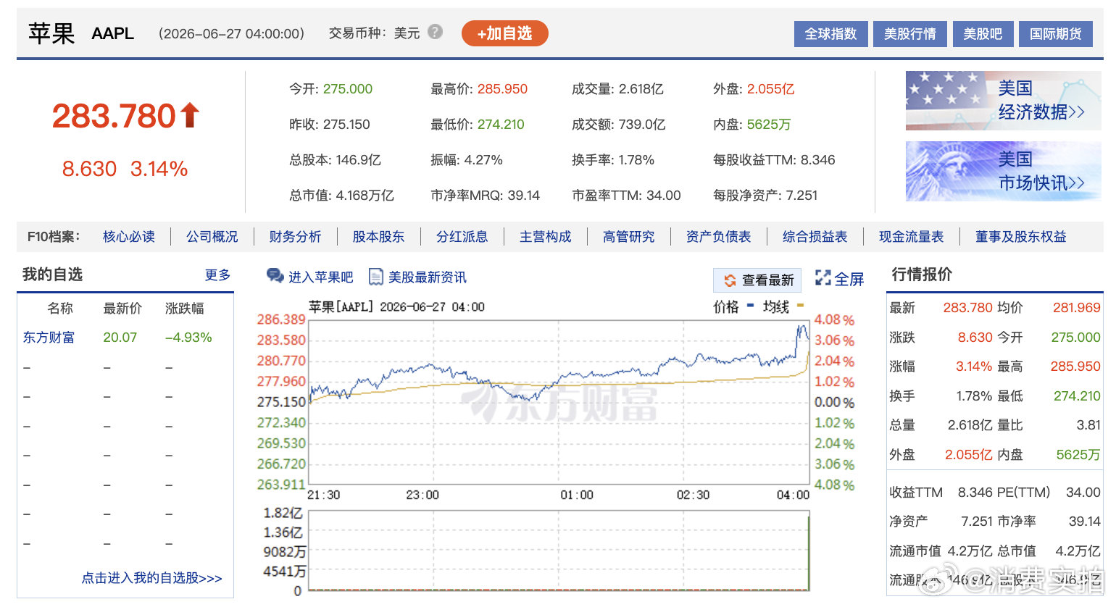Click the 名称 column header in watchlist
Screen dimensions: 1116x607
60,309
